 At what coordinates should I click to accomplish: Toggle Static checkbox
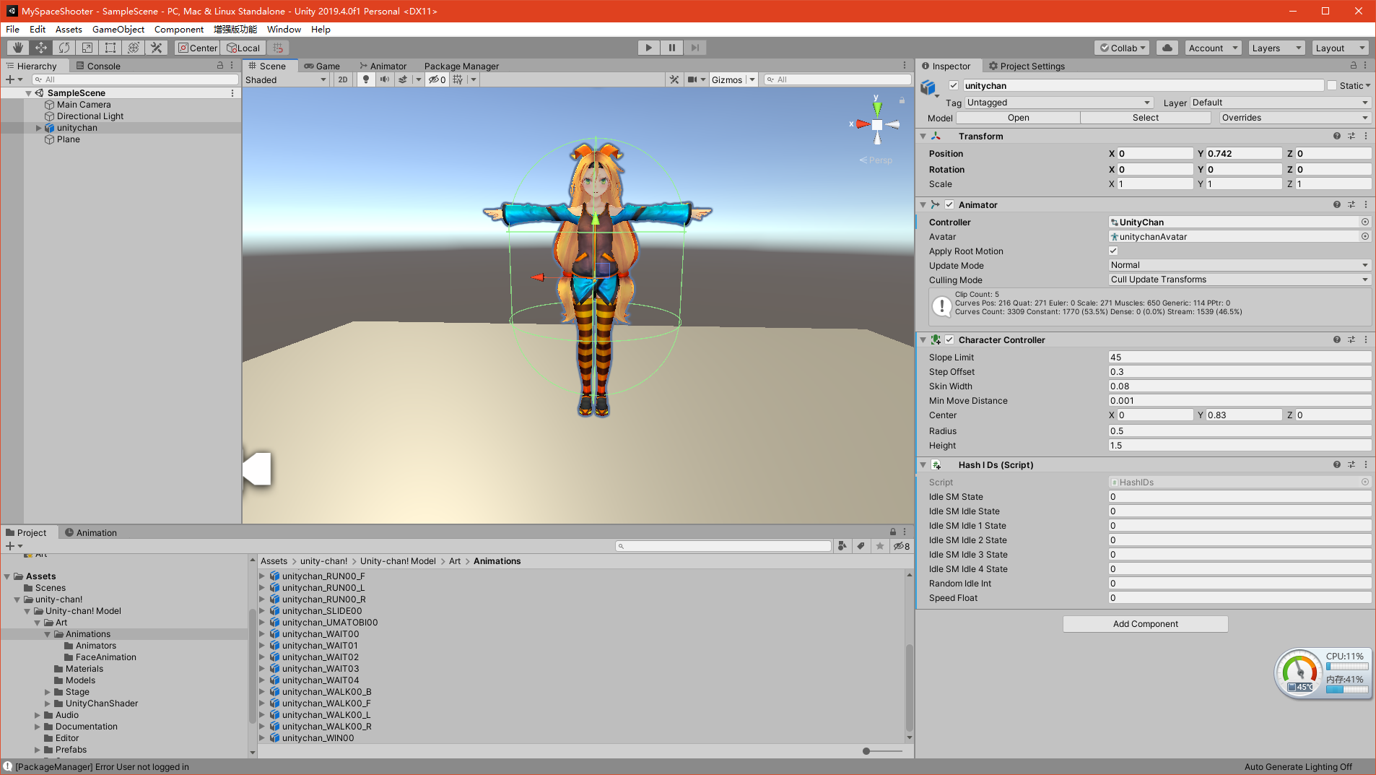click(1332, 85)
